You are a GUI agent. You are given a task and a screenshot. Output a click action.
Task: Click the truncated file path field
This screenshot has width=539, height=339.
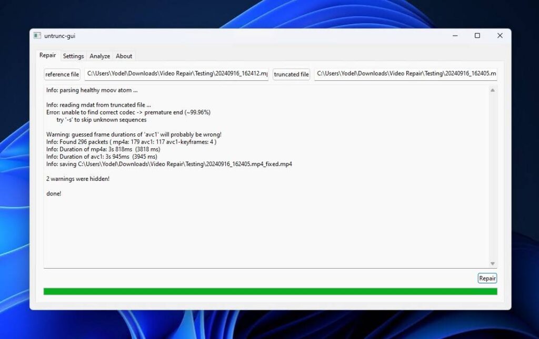[405, 74]
